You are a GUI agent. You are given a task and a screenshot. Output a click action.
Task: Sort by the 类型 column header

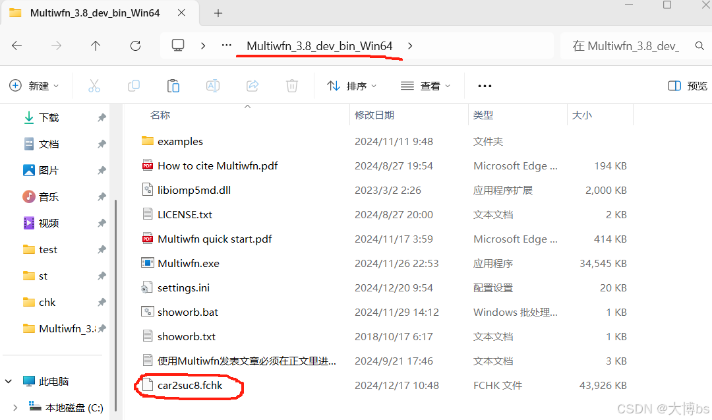coord(483,115)
